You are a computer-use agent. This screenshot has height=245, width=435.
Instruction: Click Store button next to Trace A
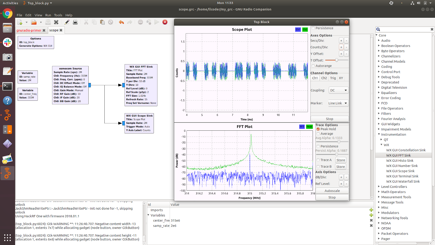tap(340, 160)
